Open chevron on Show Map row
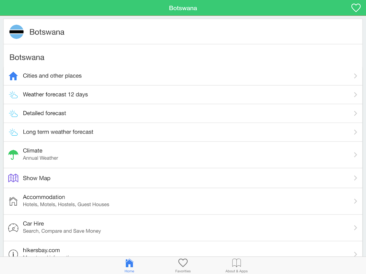This screenshot has height=274, width=366. pyautogui.click(x=355, y=178)
